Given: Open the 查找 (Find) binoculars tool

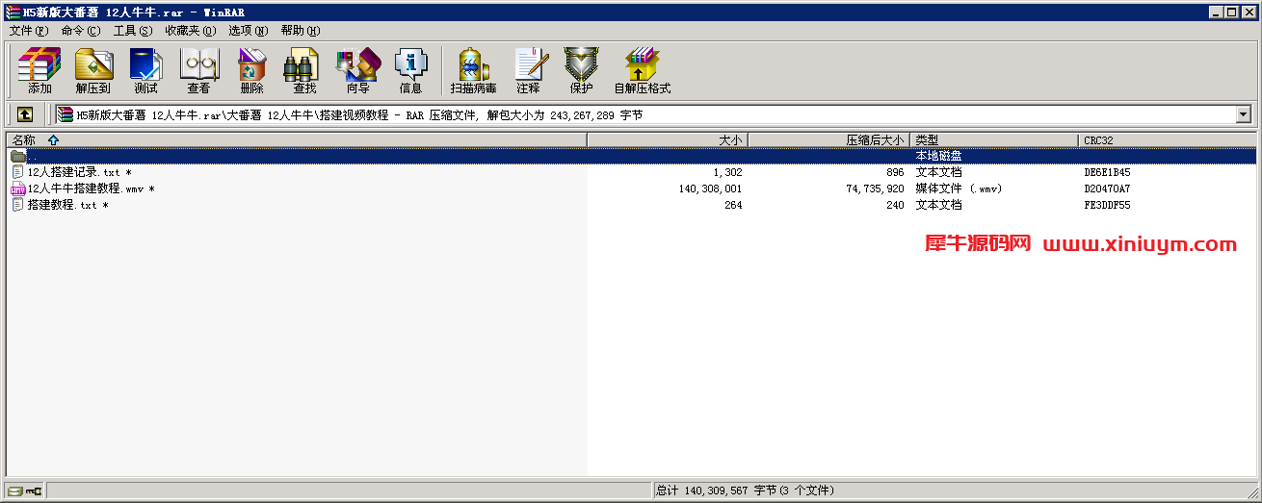Looking at the screenshot, I should coord(304,70).
